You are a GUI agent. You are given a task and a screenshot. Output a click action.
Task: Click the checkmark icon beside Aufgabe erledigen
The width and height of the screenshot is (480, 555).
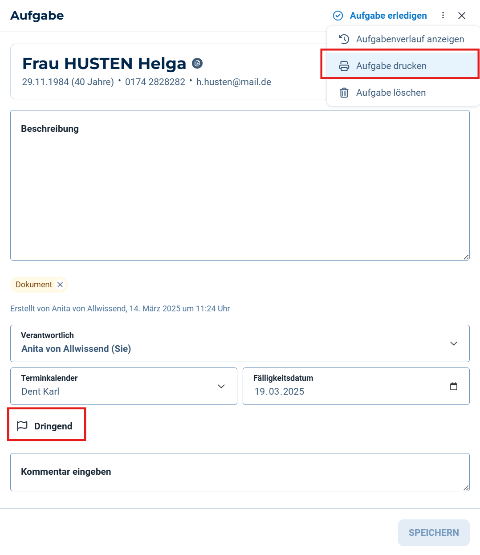(338, 16)
